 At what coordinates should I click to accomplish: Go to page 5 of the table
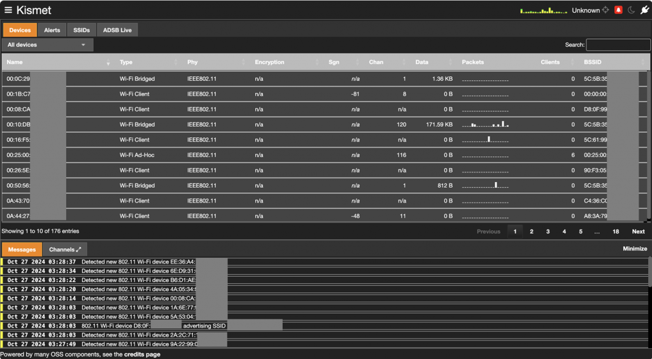tap(581, 232)
